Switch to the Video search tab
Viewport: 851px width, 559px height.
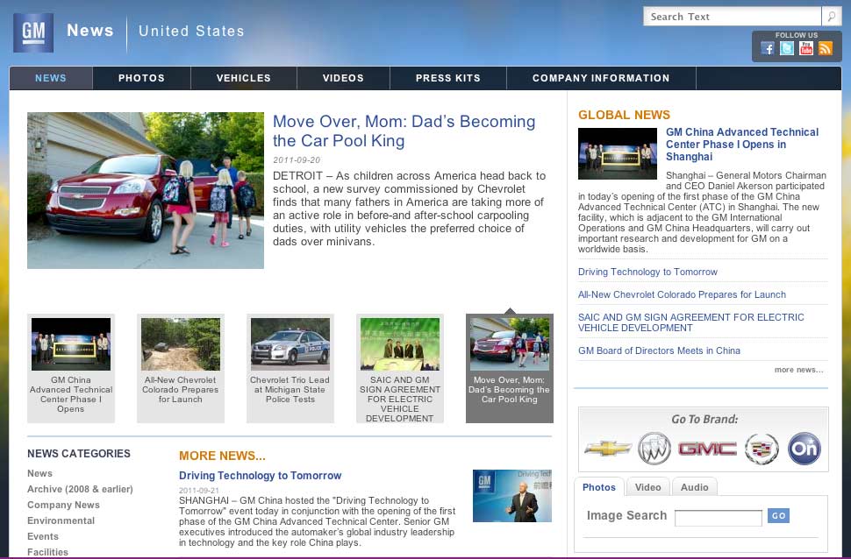(x=648, y=487)
